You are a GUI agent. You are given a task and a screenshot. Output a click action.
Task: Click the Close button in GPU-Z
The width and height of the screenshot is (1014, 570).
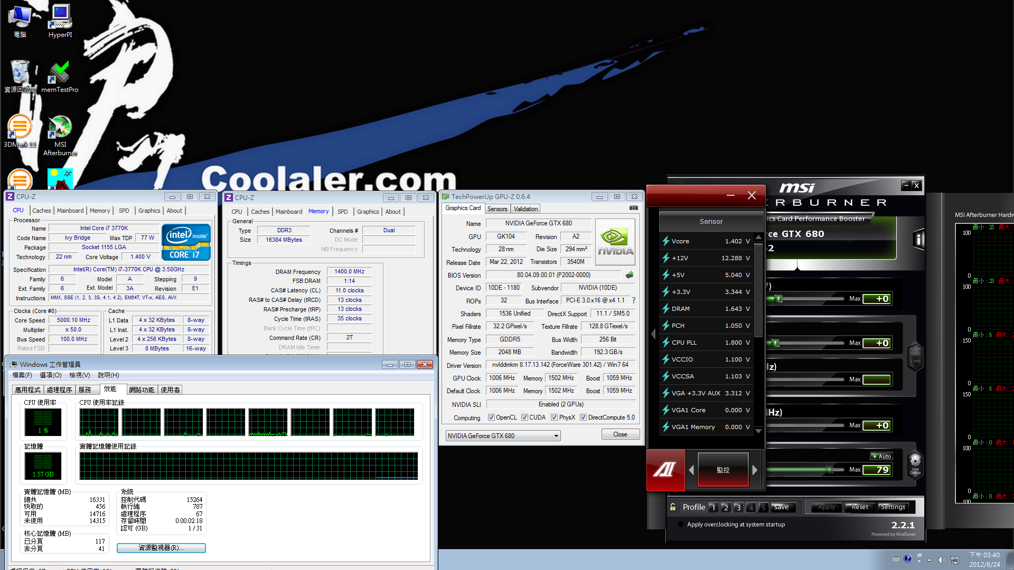620,434
